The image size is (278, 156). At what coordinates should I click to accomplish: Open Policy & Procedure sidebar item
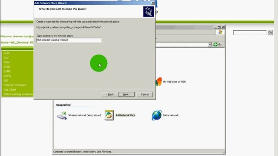(x=15, y=85)
